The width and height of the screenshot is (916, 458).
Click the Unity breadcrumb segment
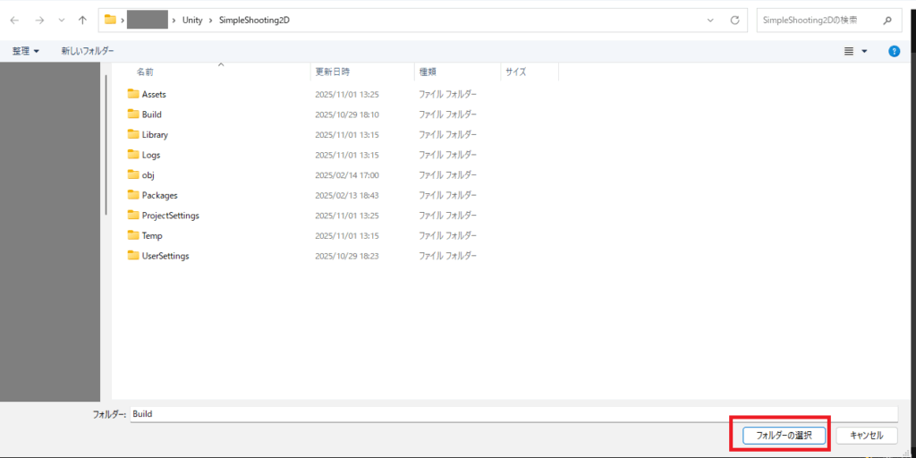pyautogui.click(x=192, y=20)
